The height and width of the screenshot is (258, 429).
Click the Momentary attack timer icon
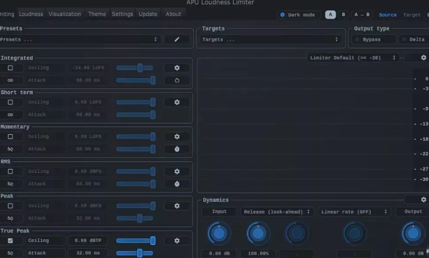177,149
